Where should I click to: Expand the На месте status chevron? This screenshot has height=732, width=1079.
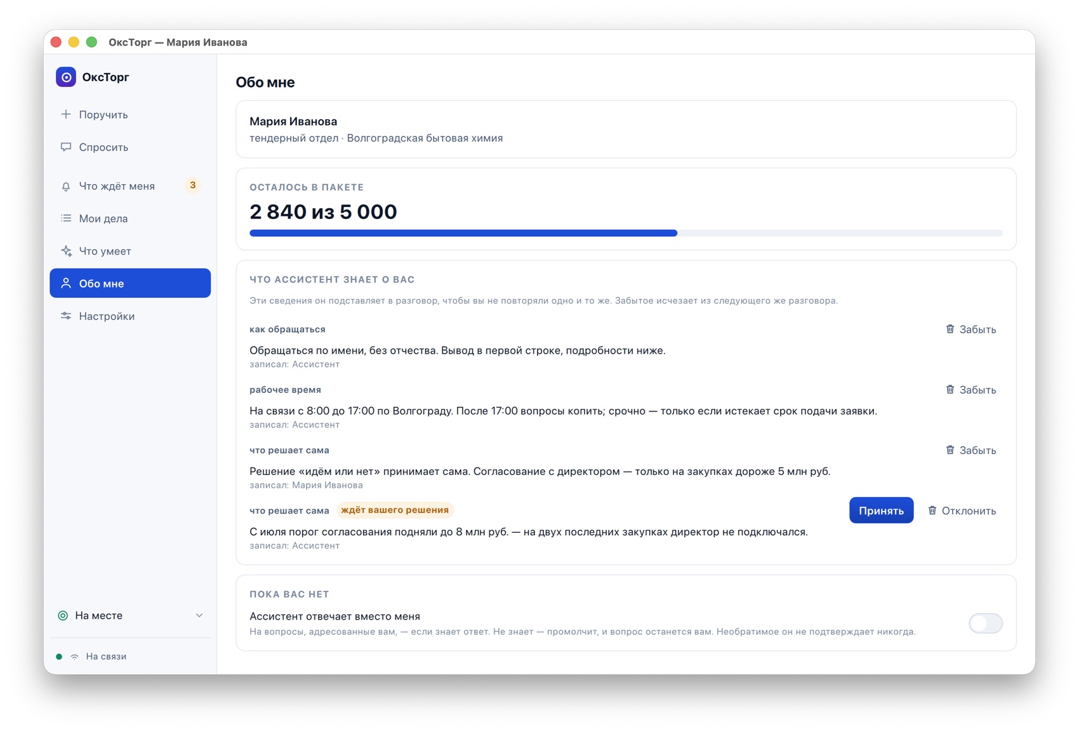[x=199, y=615]
